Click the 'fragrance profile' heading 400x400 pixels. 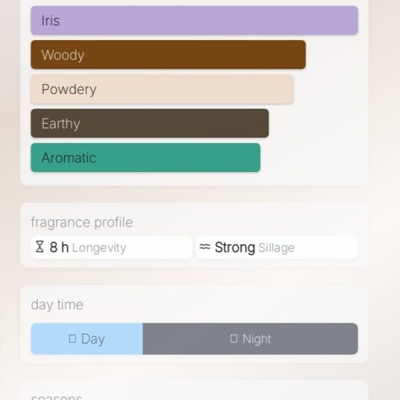81,222
